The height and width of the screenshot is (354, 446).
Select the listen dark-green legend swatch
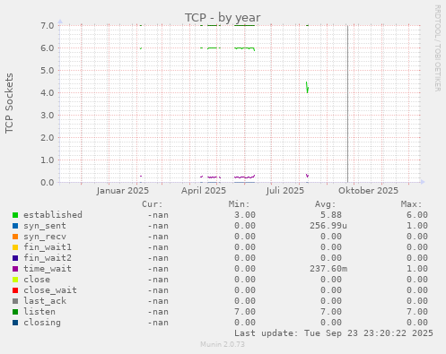point(15,312)
